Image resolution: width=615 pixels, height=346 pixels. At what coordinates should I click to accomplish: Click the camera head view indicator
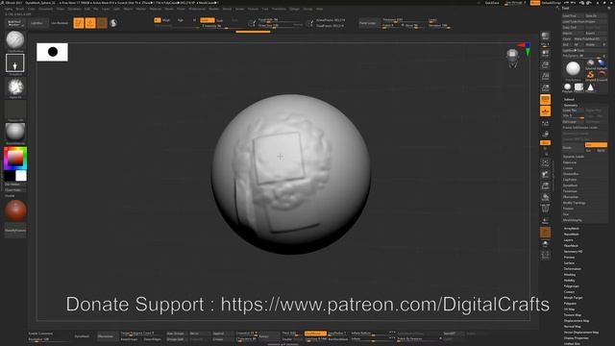(x=512, y=58)
